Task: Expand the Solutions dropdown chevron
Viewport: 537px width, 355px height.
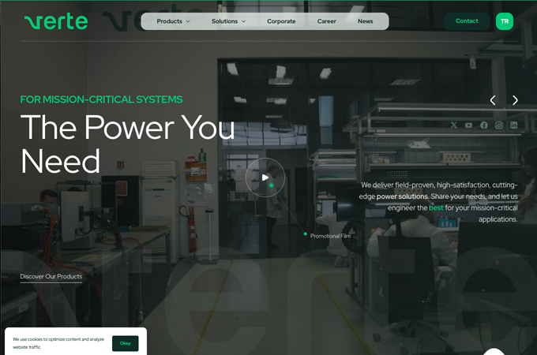Action: [244, 21]
